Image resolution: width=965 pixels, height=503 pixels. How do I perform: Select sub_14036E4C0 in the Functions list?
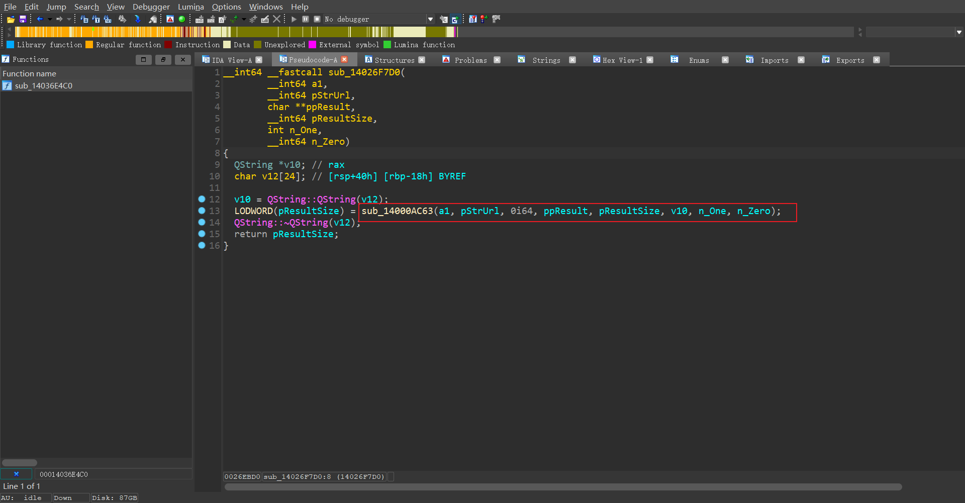44,86
